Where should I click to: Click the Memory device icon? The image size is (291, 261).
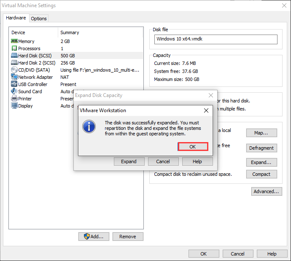click(14, 41)
